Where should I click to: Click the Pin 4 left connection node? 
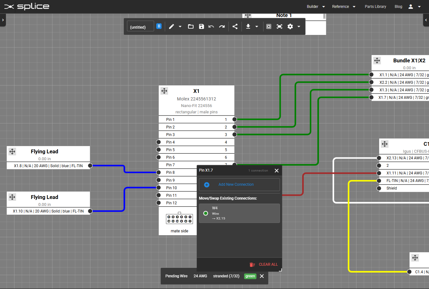pos(159,142)
